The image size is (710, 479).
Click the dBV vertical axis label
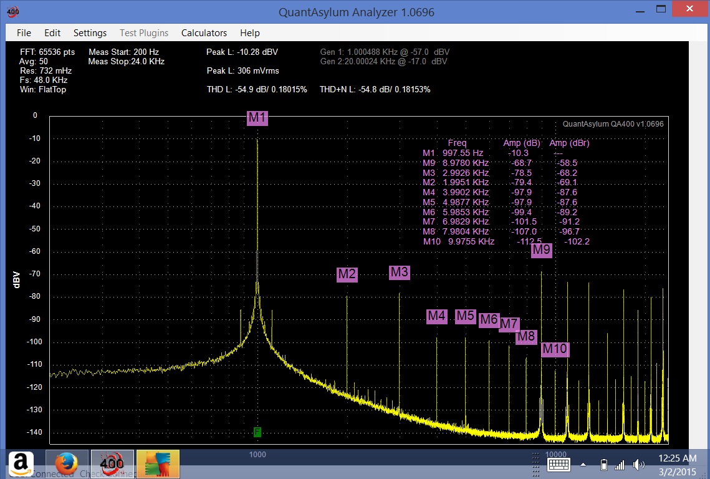click(x=16, y=279)
